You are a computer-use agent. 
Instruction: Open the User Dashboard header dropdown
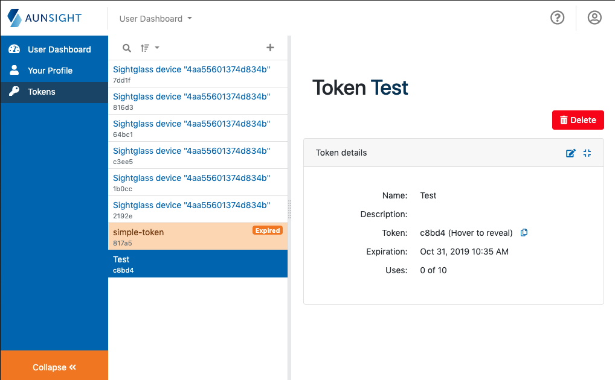tap(155, 19)
